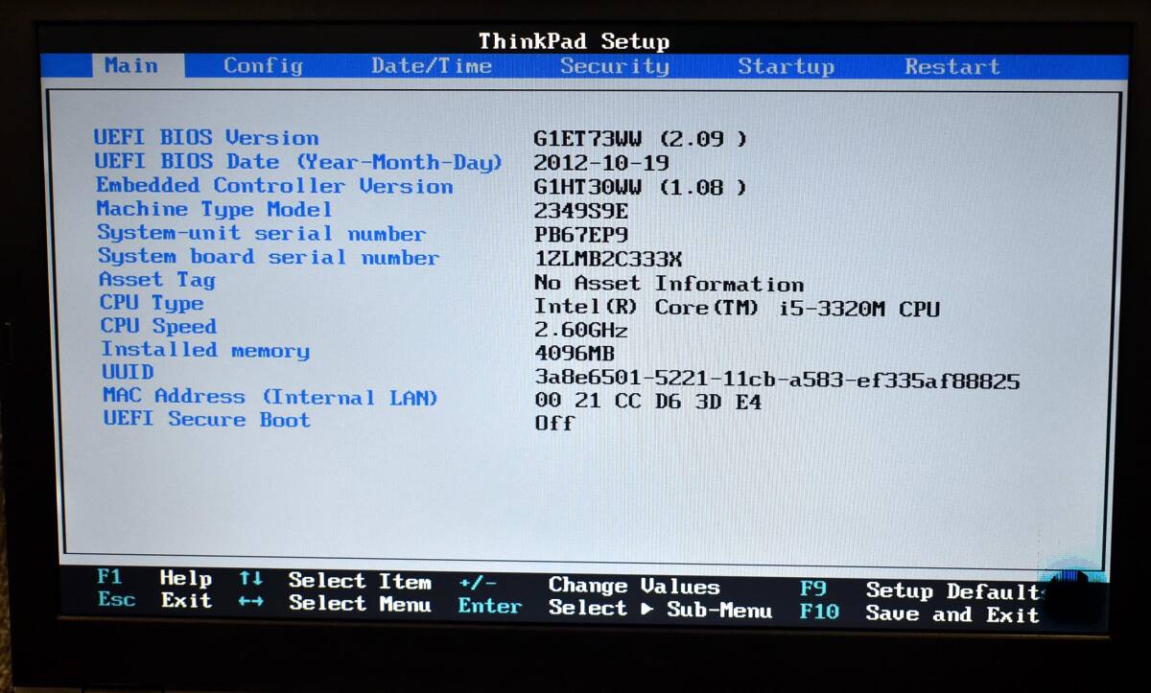This screenshot has width=1151, height=693.
Task: Click F10 Save and Exit hint
Action: coord(920,613)
